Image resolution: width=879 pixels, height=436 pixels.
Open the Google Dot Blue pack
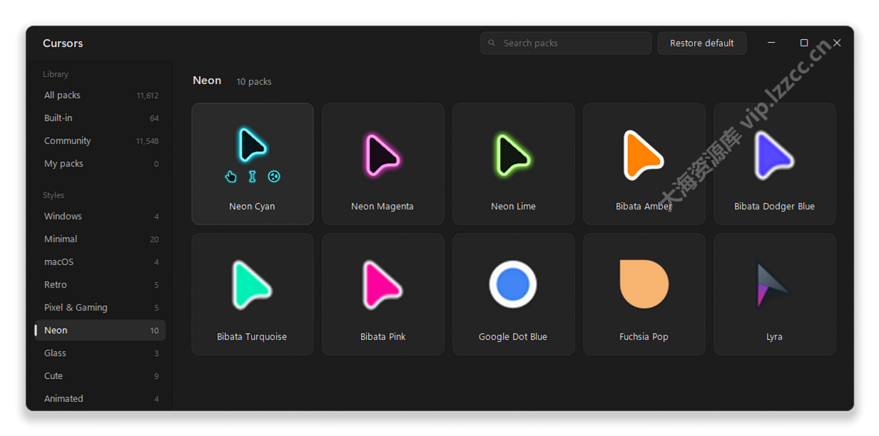tap(514, 294)
